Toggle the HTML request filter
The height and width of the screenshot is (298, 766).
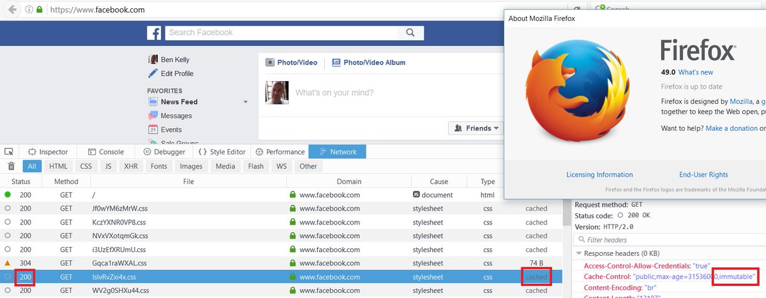[58, 166]
